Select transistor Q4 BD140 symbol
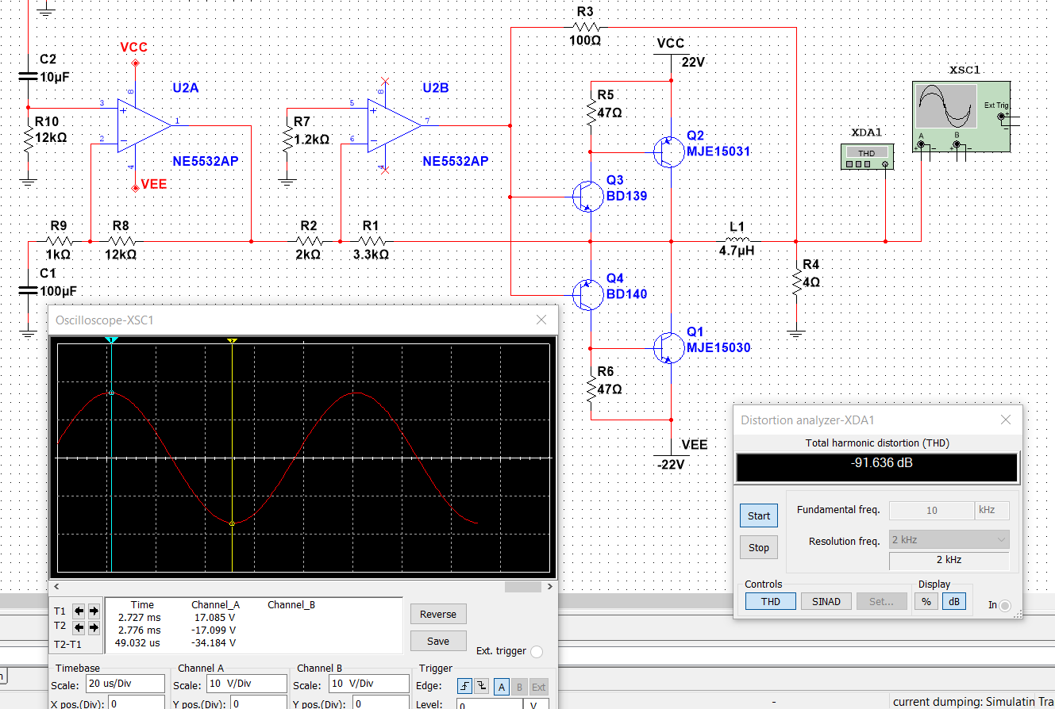This screenshot has height=709, width=1055. click(x=587, y=294)
